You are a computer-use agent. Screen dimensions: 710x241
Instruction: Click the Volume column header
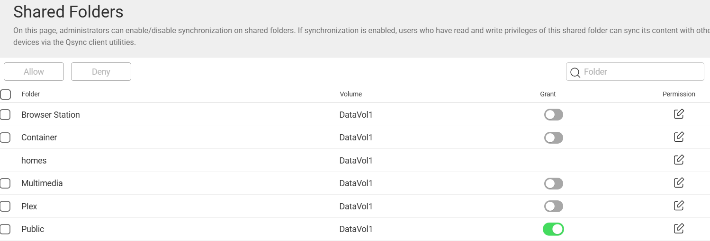351,94
